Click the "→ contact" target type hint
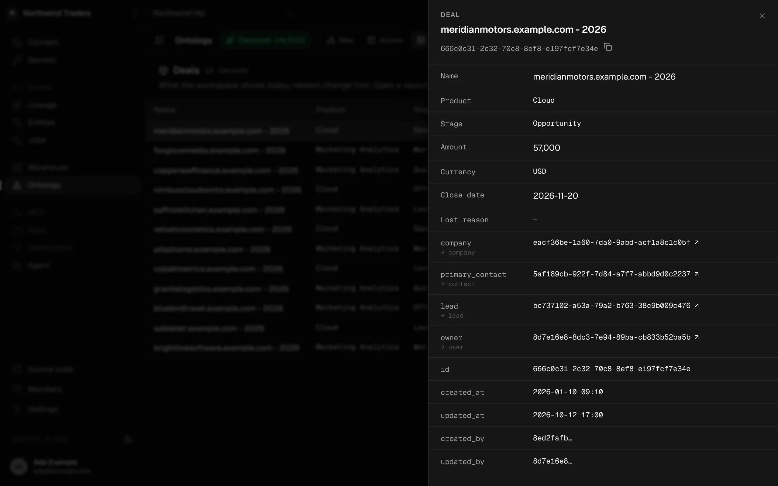This screenshot has width=778, height=486. pyautogui.click(x=457, y=284)
